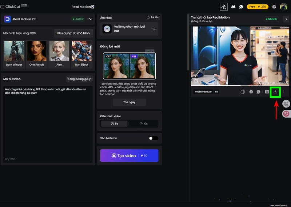Click Tải lên to upload music
The image size is (291, 207).
click(152, 17)
